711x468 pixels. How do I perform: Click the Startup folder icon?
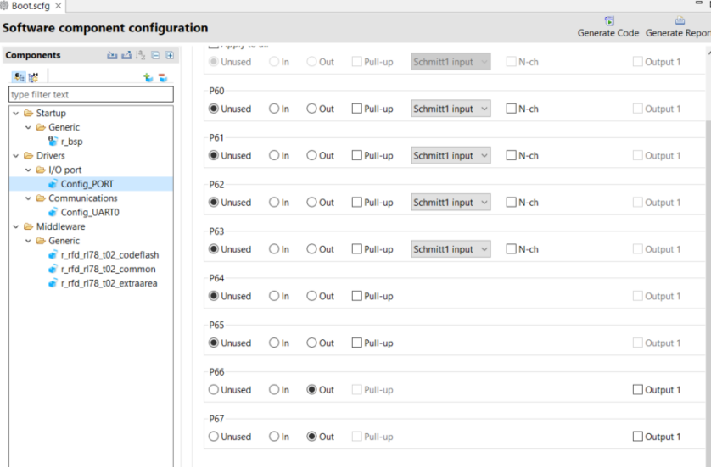[29, 113]
